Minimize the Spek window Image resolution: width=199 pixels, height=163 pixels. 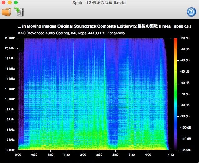(10, 3)
